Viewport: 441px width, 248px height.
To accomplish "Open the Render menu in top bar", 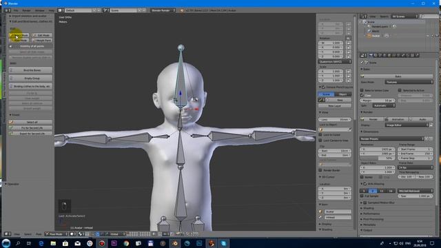I will (x=26, y=10).
